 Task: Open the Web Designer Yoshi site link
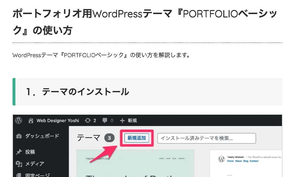pyautogui.click(x=58, y=121)
